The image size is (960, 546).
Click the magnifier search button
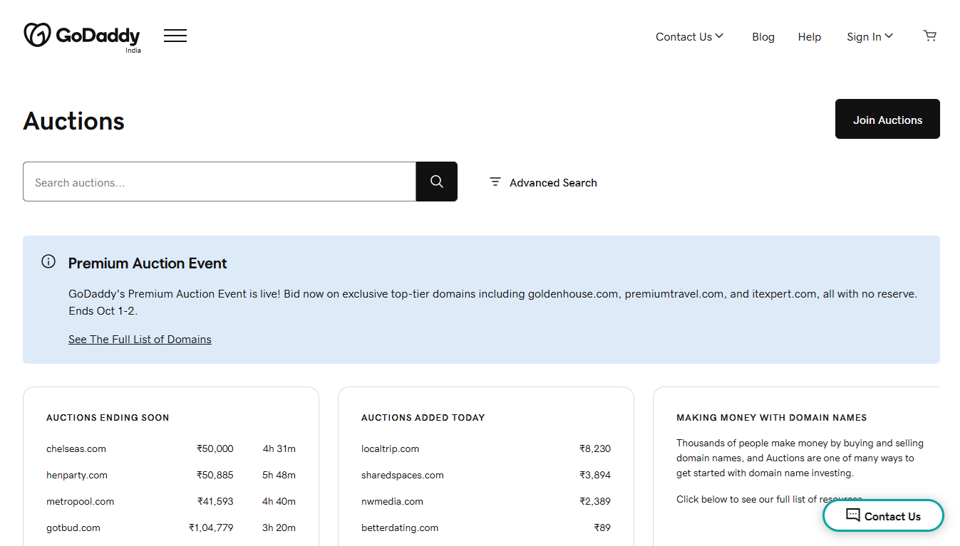[437, 182]
